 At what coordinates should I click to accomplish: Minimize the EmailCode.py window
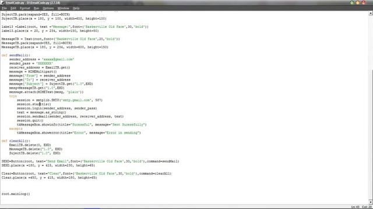point(352,2)
